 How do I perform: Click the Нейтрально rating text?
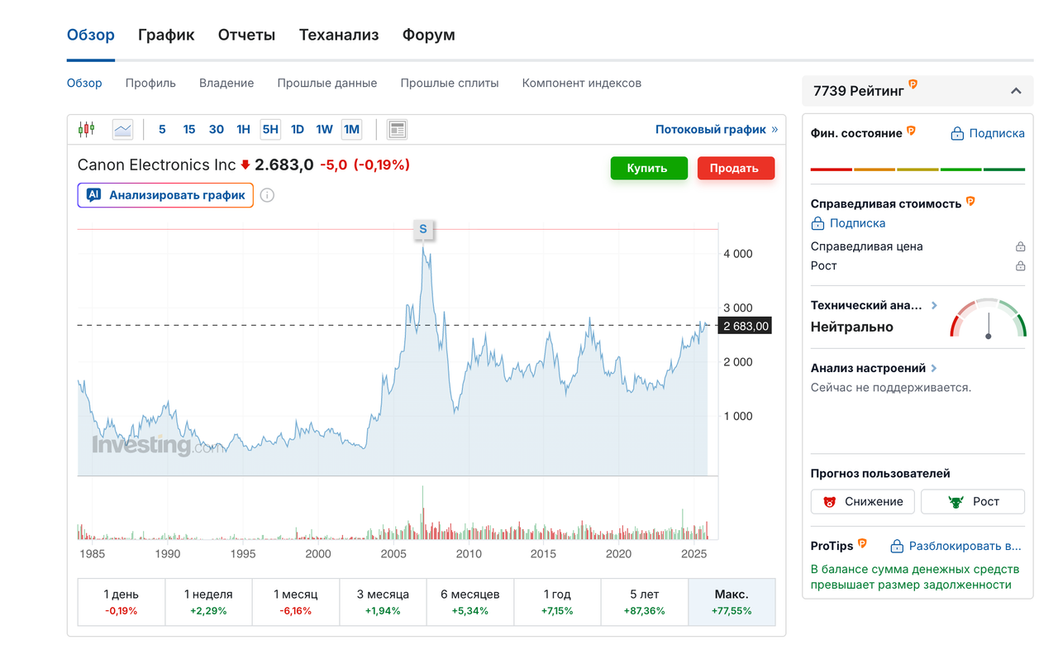[x=852, y=327]
